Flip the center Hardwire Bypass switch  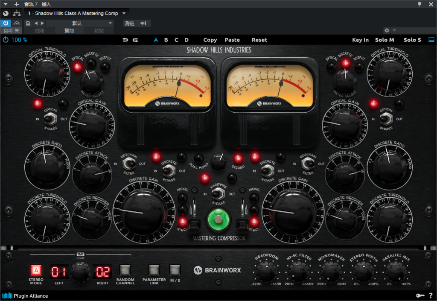(x=218, y=194)
